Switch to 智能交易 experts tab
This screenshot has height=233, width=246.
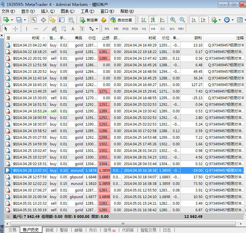click(x=148, y=230)
